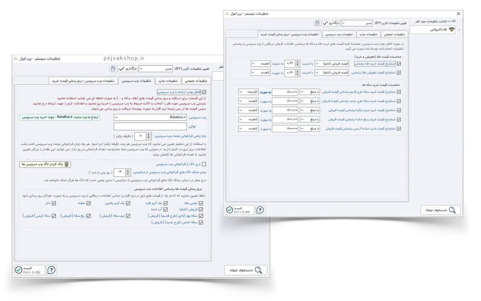Uncheck the اونس طلا price update checkbox
The width and height of the screenshot is (481, 301).
click(x=201, y=203)
